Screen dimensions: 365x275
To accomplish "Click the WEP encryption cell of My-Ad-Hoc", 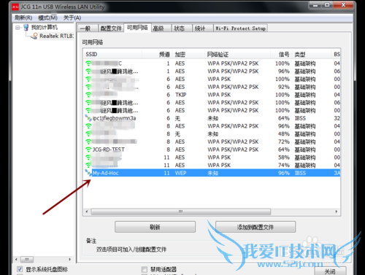I will click(180, 173).
